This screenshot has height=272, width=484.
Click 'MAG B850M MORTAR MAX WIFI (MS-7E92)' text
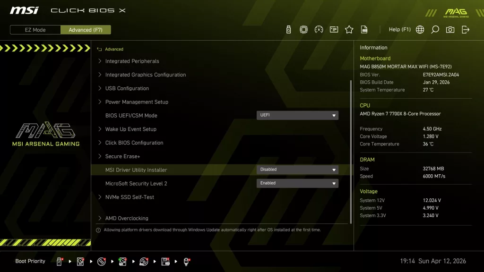coord(406,67)
